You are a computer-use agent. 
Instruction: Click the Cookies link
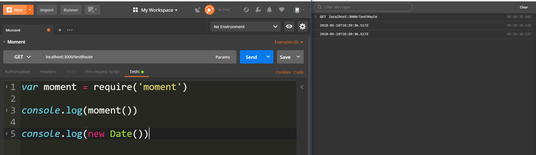[283, 72]
